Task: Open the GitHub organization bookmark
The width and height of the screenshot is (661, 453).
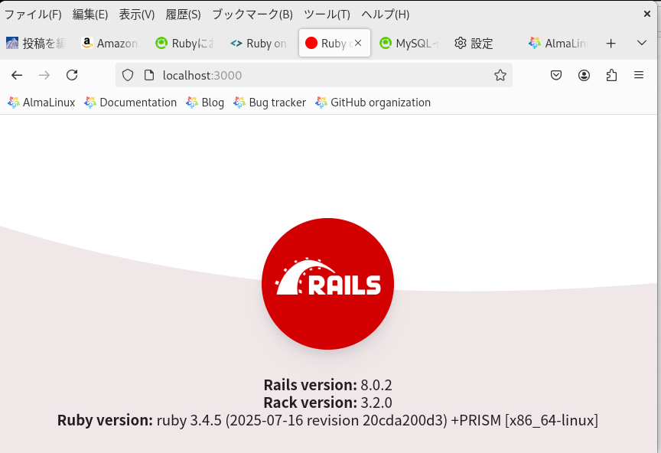Action: tap(373, 103)
